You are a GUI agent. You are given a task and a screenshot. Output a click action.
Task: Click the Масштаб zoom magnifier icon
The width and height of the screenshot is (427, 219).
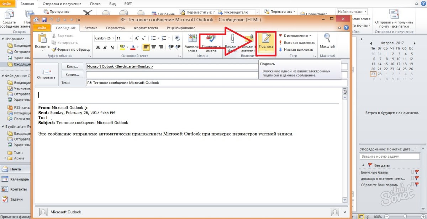327,41
